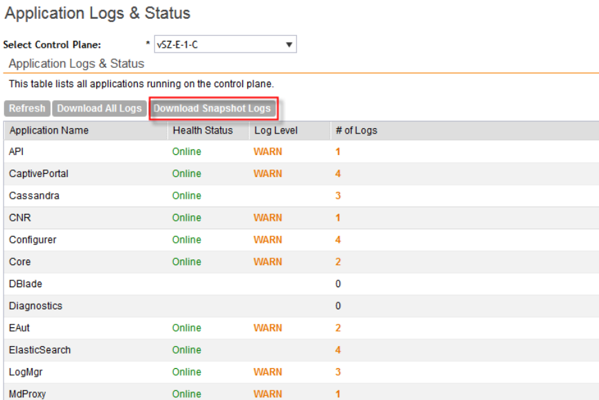The height and width of the screenshot is (400, 599).
Task: Click Download Snapshot Logs button
Action: click(x=212, y=109)
